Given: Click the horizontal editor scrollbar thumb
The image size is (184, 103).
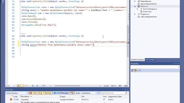Looking at the screenshot, I should 68,86.
